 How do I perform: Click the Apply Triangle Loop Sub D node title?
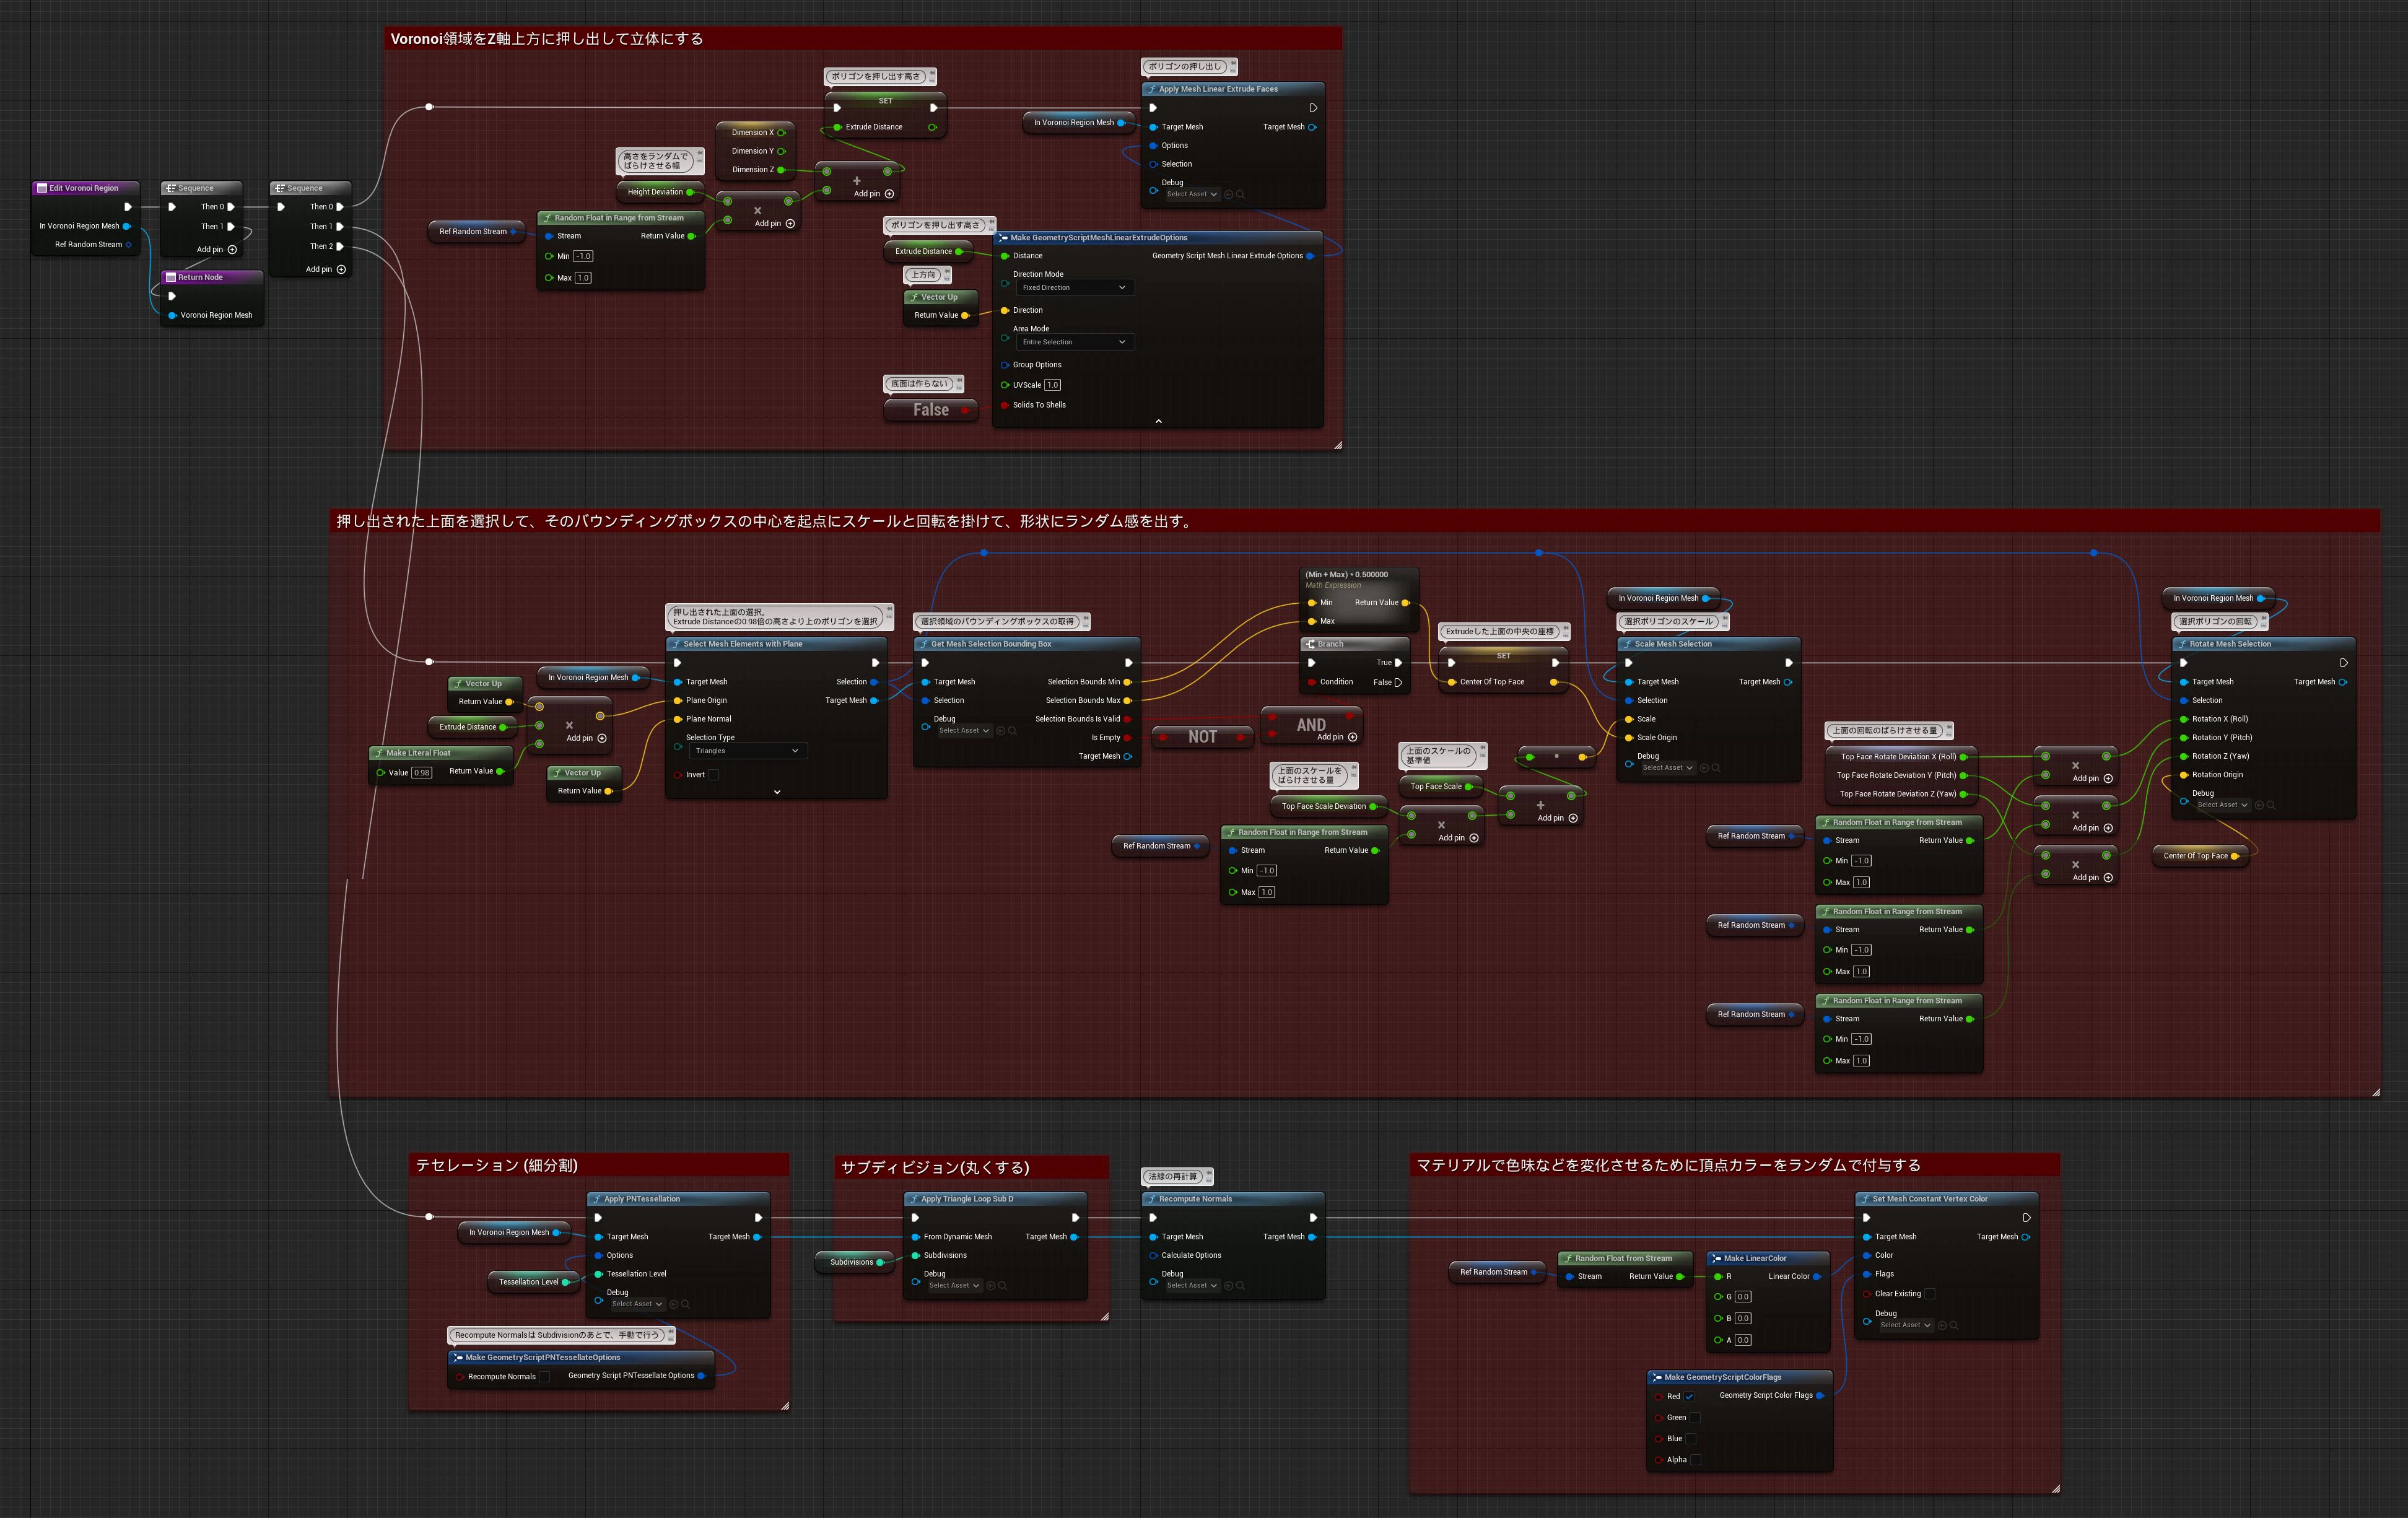(x=966, y=1199)
